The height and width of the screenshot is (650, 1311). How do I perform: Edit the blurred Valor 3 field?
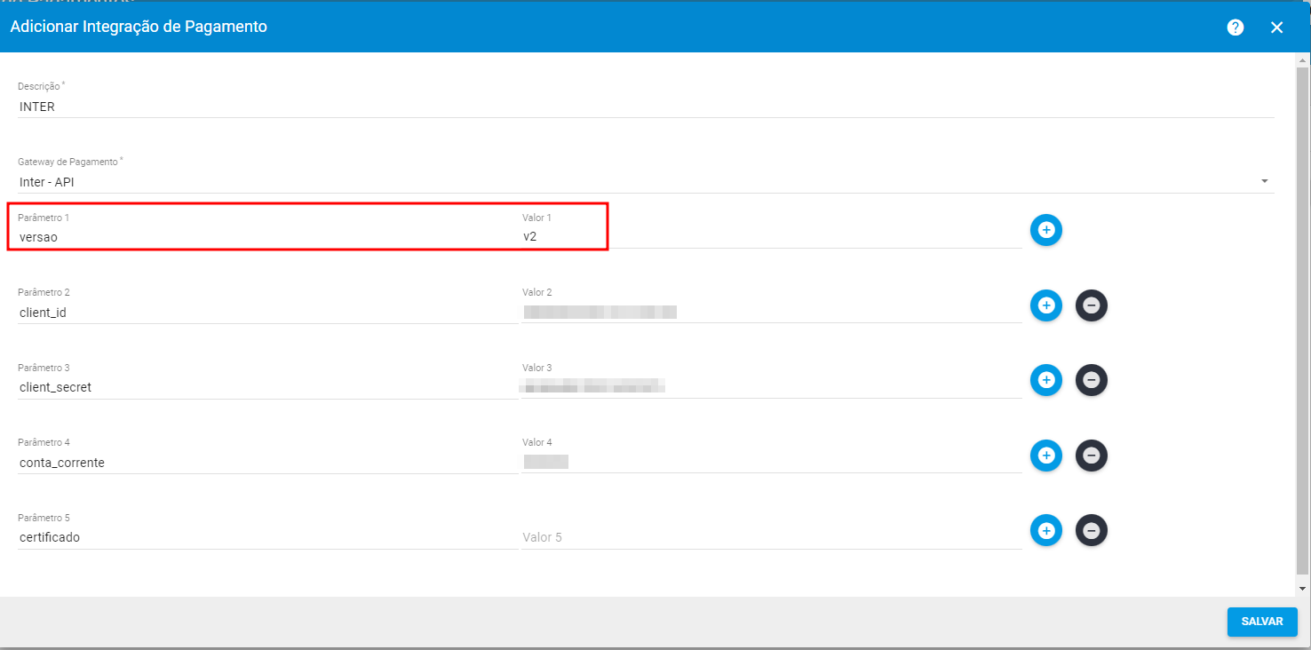coord(771,387)
